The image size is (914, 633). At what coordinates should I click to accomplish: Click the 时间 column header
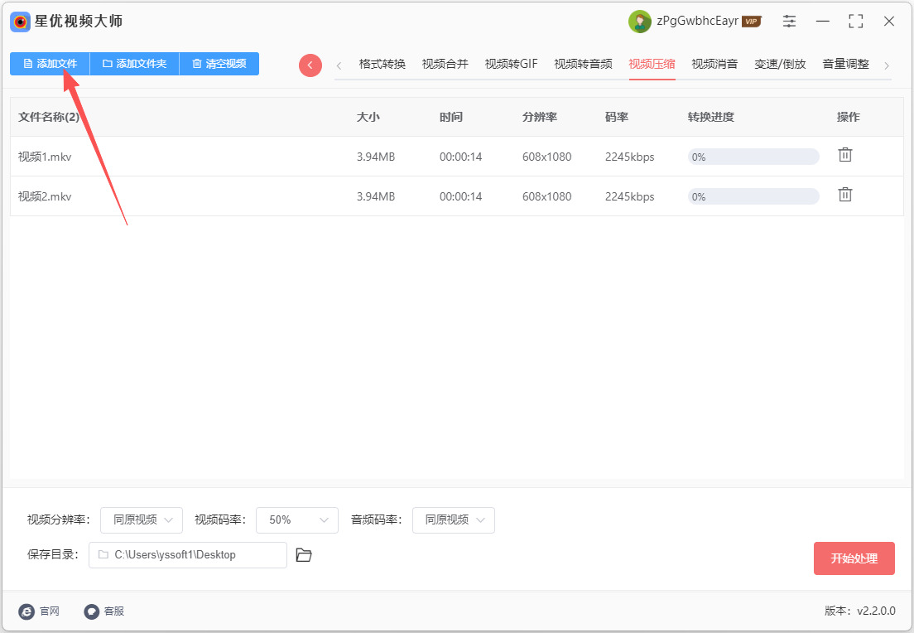click(x=451, y=118)
